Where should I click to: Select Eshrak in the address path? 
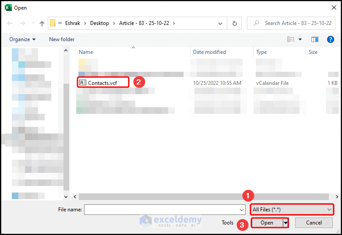tap(73, 23)
